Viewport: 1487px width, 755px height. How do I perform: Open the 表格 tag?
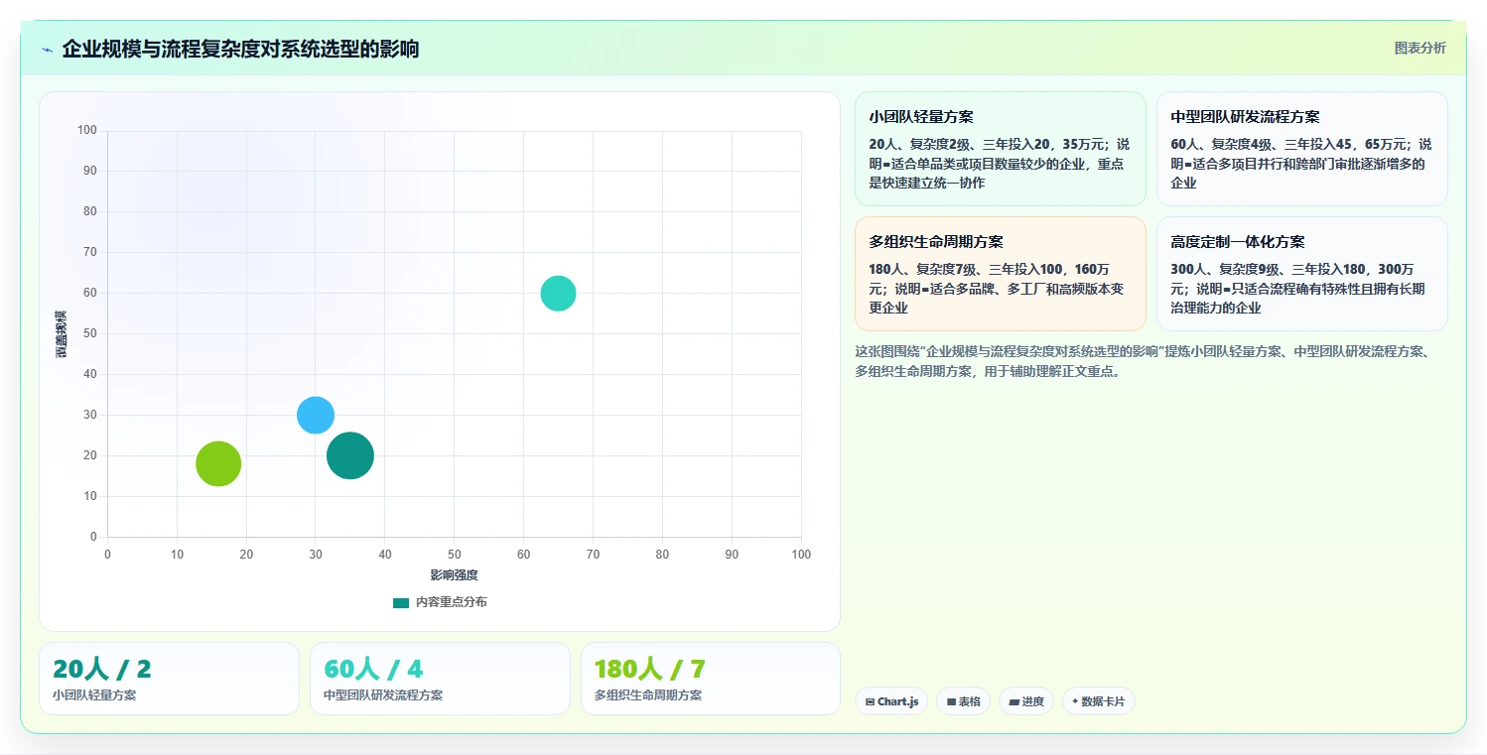(x=963, y=701)
